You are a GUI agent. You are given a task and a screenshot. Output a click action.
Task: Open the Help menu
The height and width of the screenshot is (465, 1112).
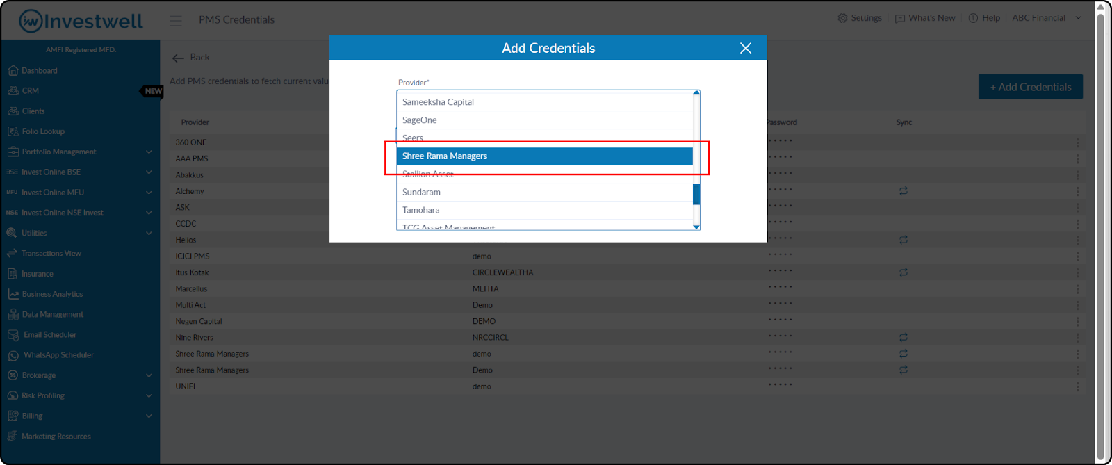(x=984, y=18)
